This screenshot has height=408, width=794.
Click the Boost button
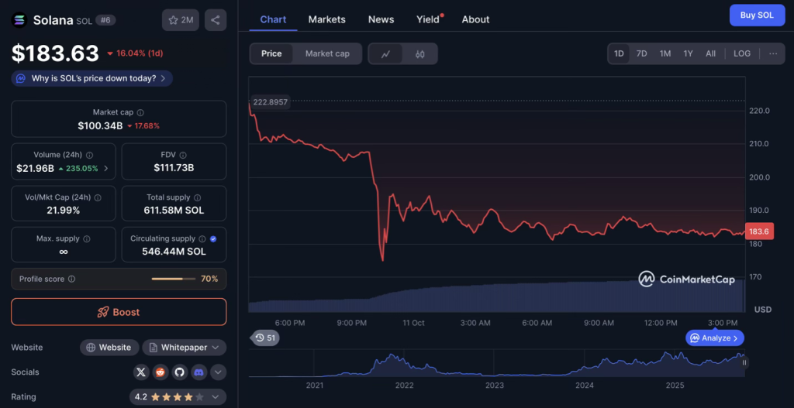click(119, 312)
